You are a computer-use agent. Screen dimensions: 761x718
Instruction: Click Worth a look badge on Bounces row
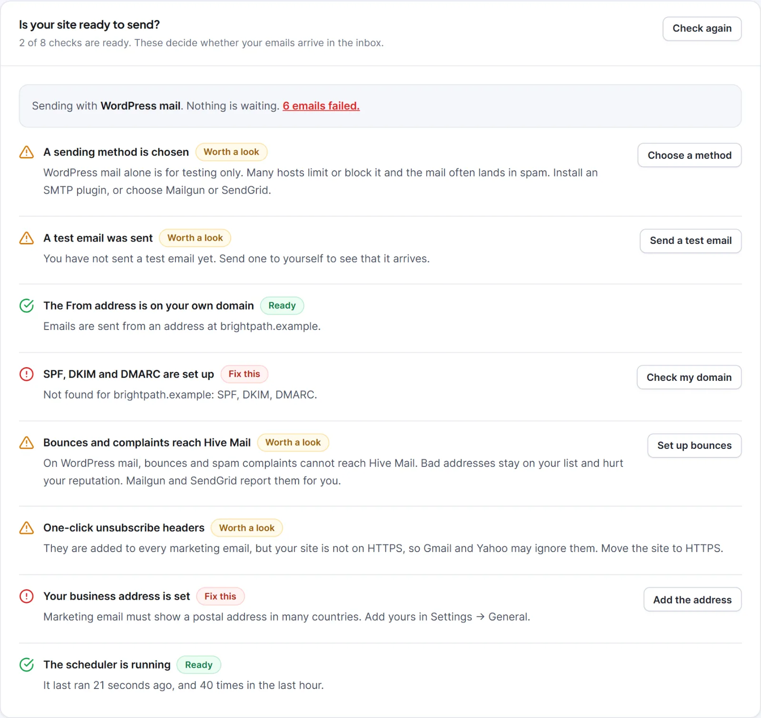[x=293, y=443]
